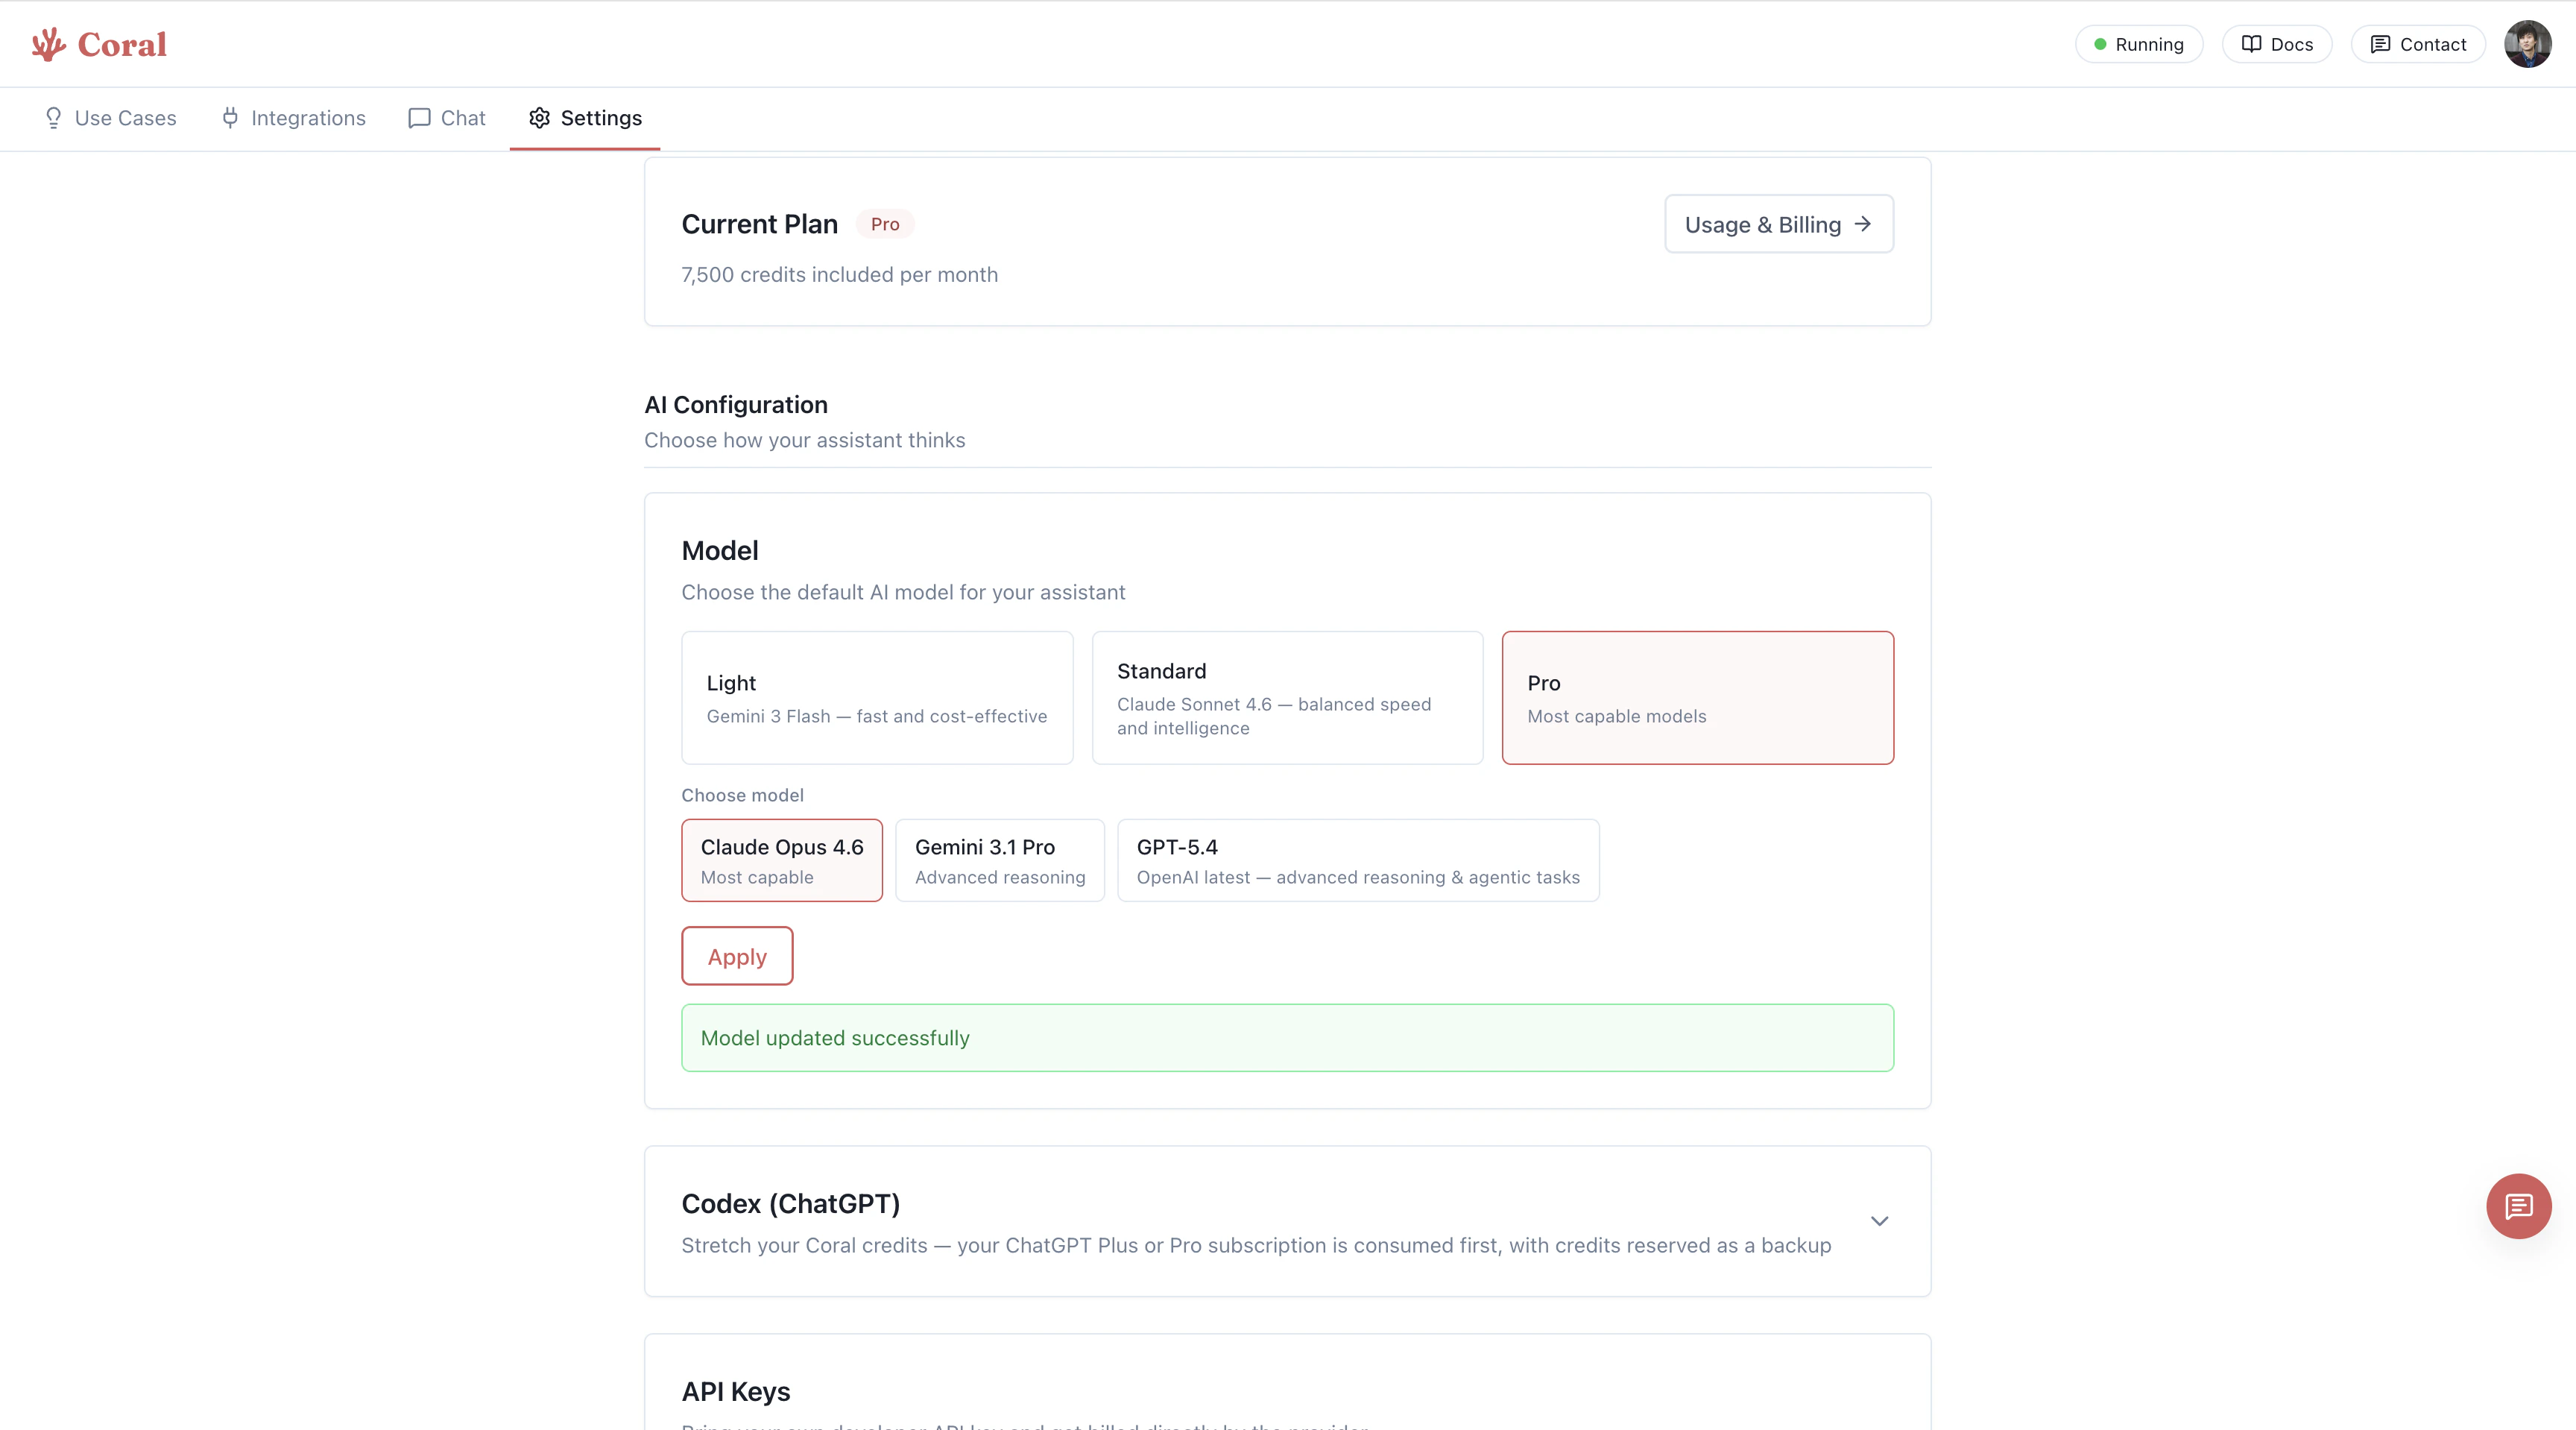Select the Gemini 3.1 Pro model
The width and height of the screenshot is (2576, 1430).
999,860
